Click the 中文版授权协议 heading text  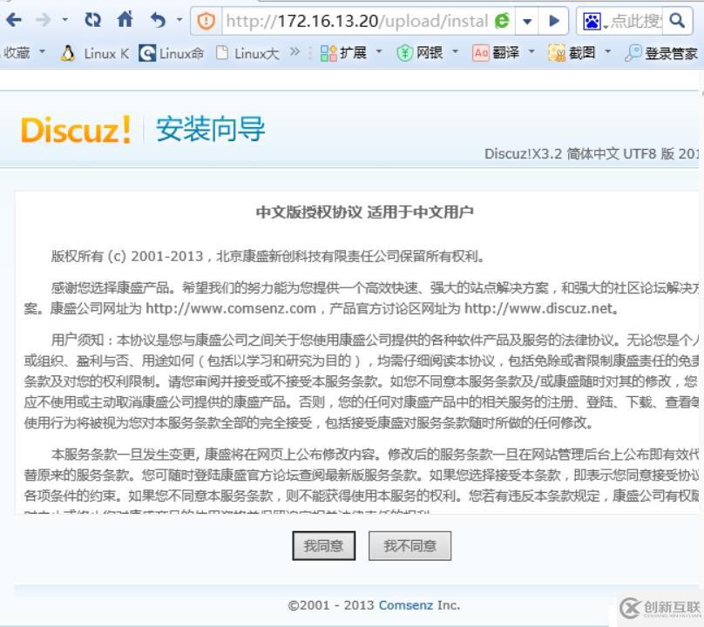click(309, 212)
